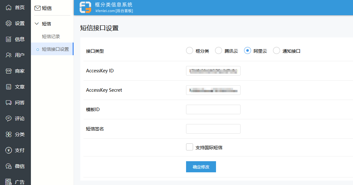The height and width of the screenshot is (185, 353).
Task: Choose the 通知接口 radio button
Action: pos(277,51)
